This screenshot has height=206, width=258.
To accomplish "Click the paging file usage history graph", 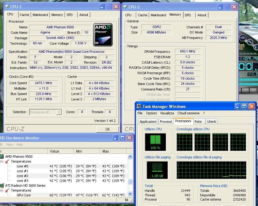I will [x=211, y=170].
